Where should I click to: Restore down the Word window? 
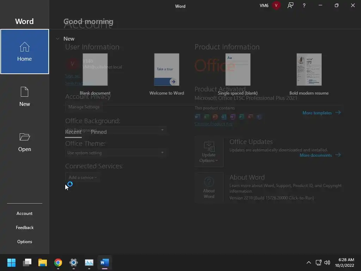tap(337, 5)
